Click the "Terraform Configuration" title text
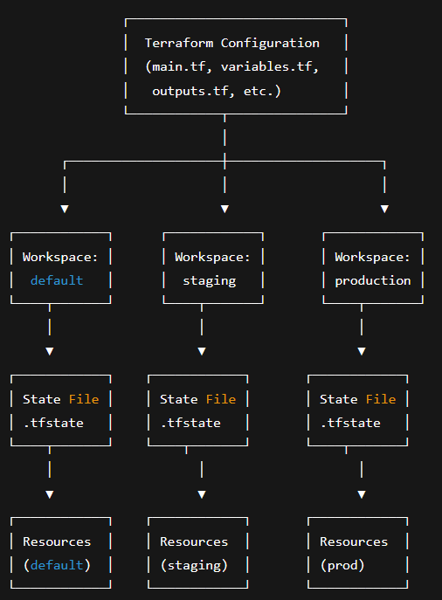 tap(231, 43)
